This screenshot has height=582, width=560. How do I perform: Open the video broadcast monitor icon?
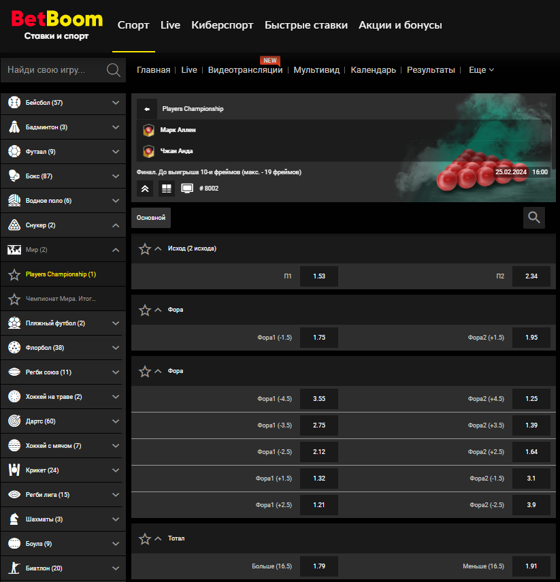coord(187,189)
